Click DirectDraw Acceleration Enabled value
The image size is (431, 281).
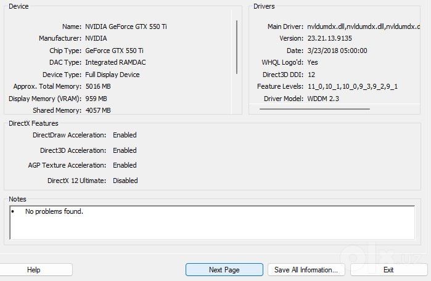[125, 135]
